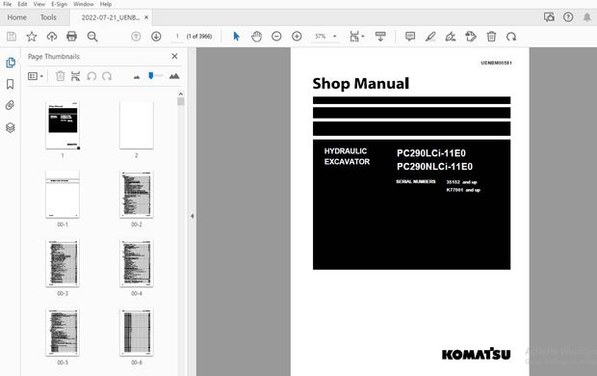Screen dimensions: 597x376
Task: Add a sticky note comment
Action: click(410, 37)
